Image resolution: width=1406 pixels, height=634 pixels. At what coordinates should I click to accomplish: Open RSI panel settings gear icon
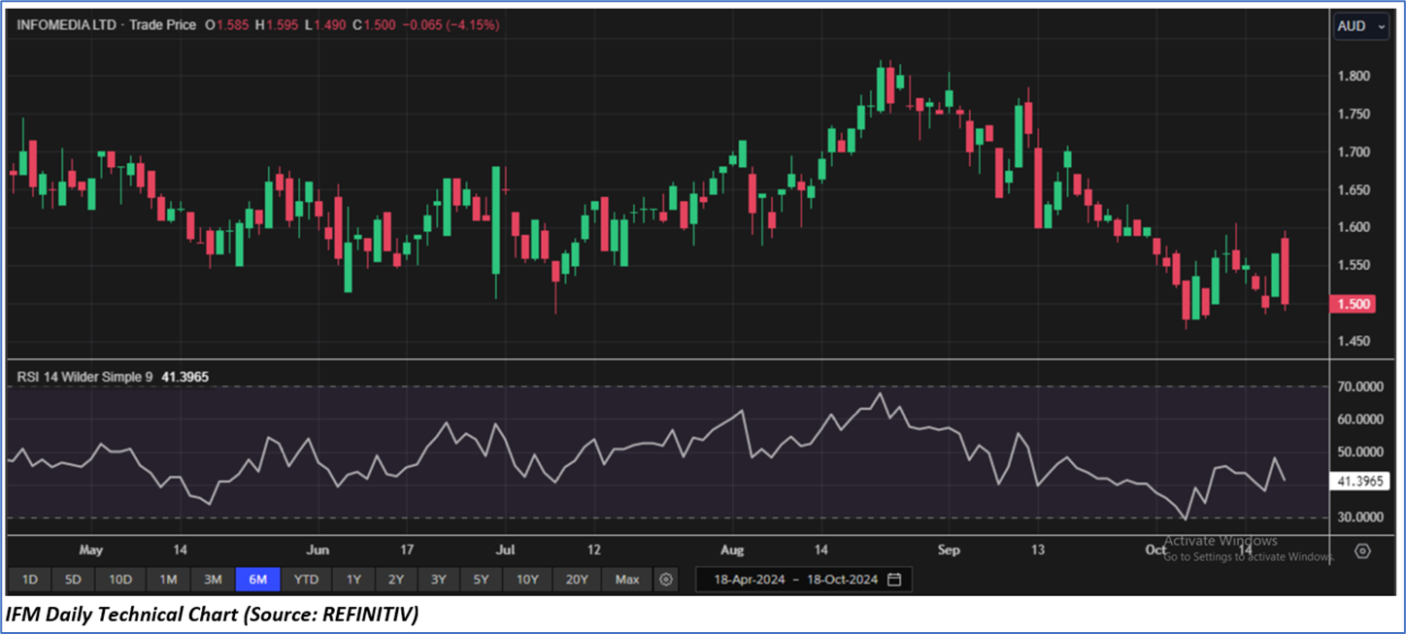point(1362,551)
